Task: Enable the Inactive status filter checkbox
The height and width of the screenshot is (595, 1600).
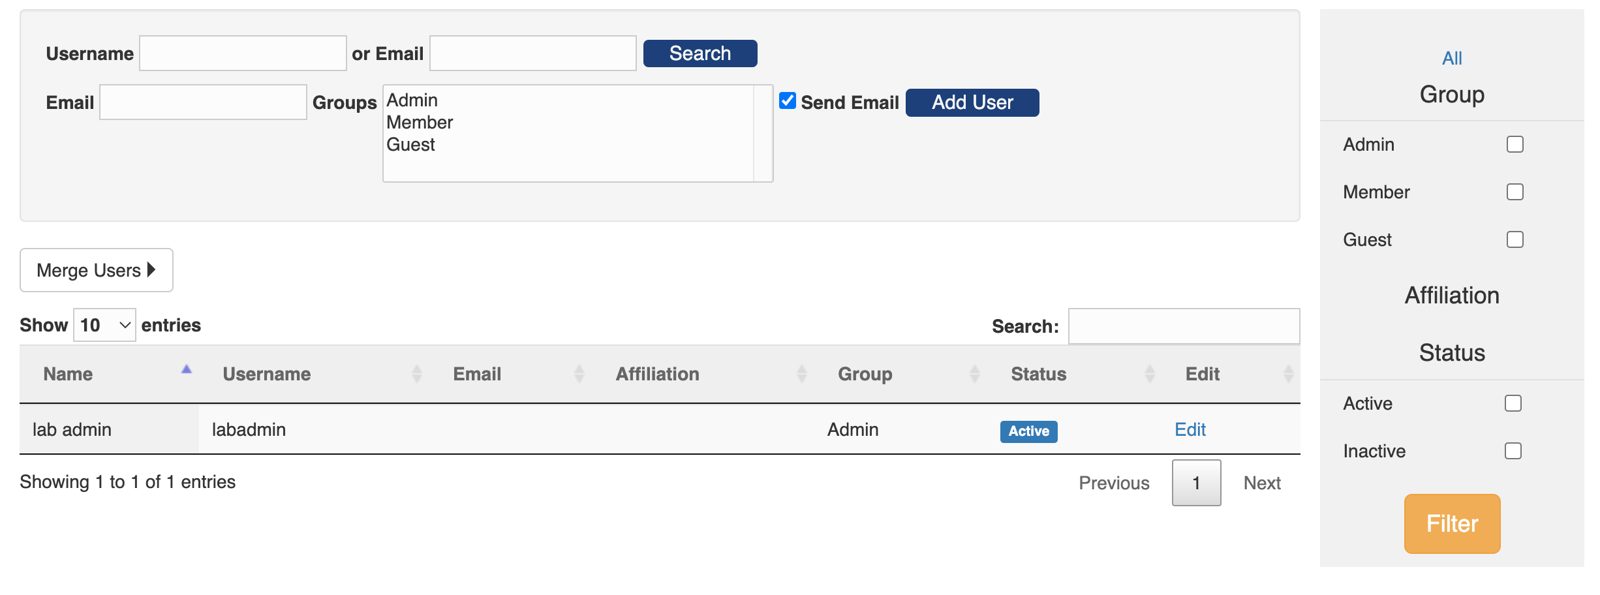Action: tap(1513, 451)
